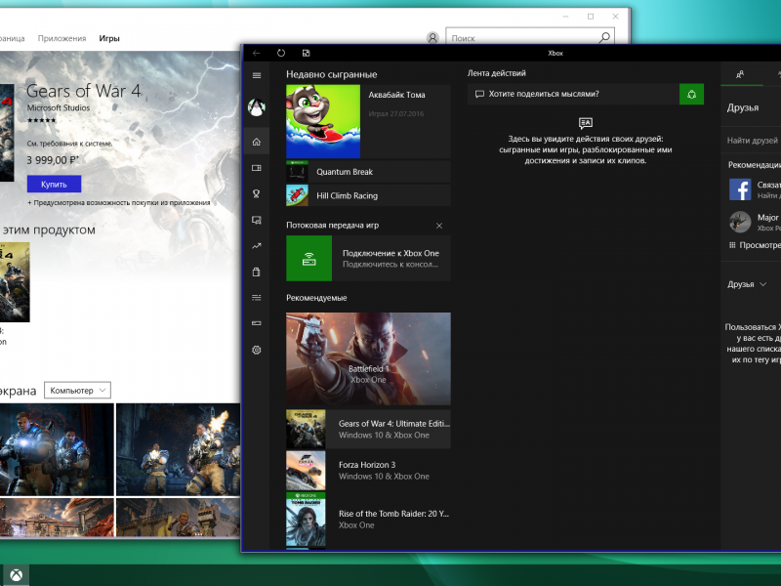Click 'Хотите поделиться мыслями?' input box

[x=573, y=94]
